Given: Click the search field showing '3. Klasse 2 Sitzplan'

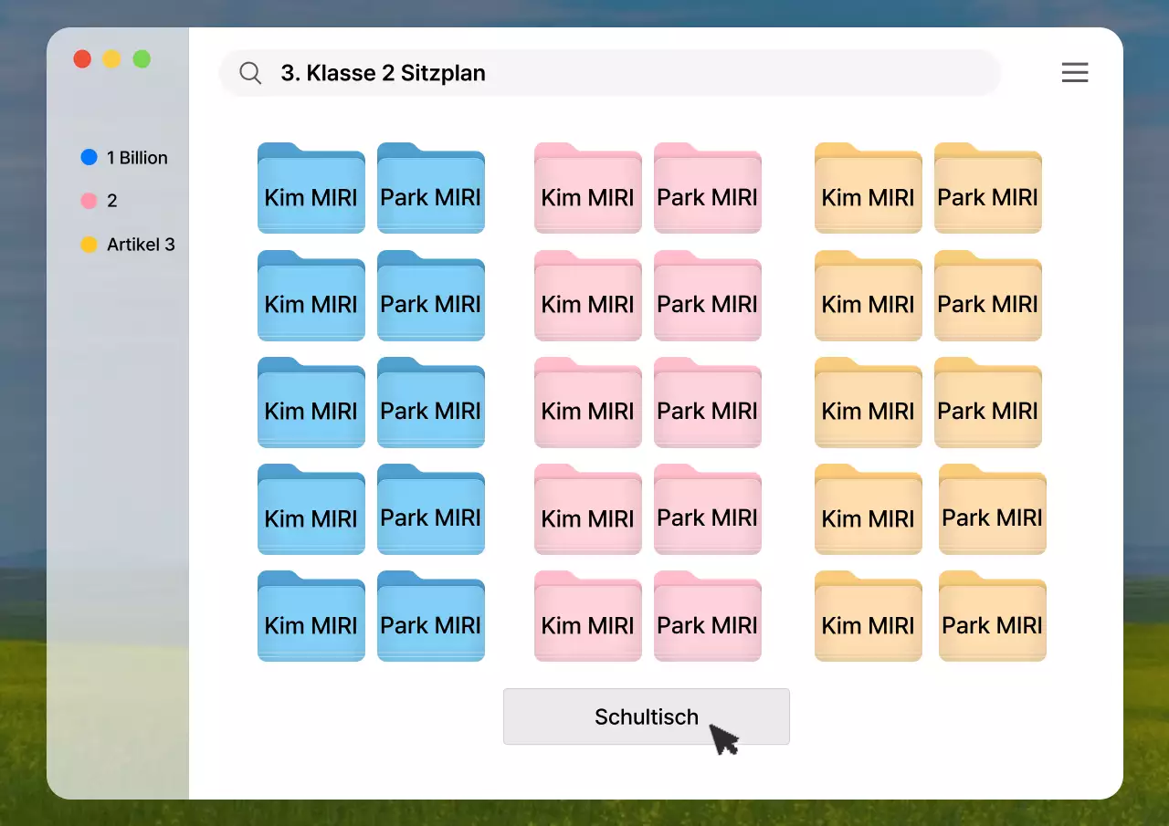Looking at the screenshot, I should click(x=621, y=73).
